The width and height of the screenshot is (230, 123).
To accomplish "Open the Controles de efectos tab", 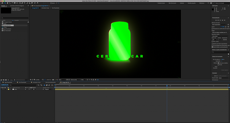I will 17,6.
